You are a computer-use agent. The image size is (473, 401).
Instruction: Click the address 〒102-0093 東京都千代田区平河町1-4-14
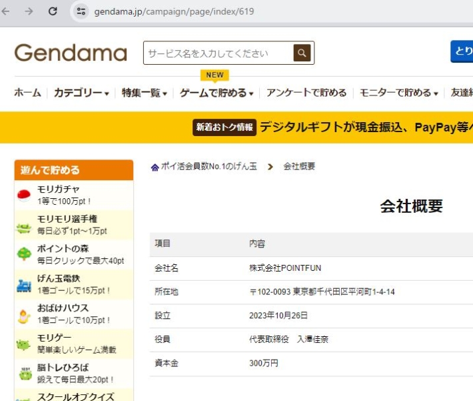coord(322,292)
